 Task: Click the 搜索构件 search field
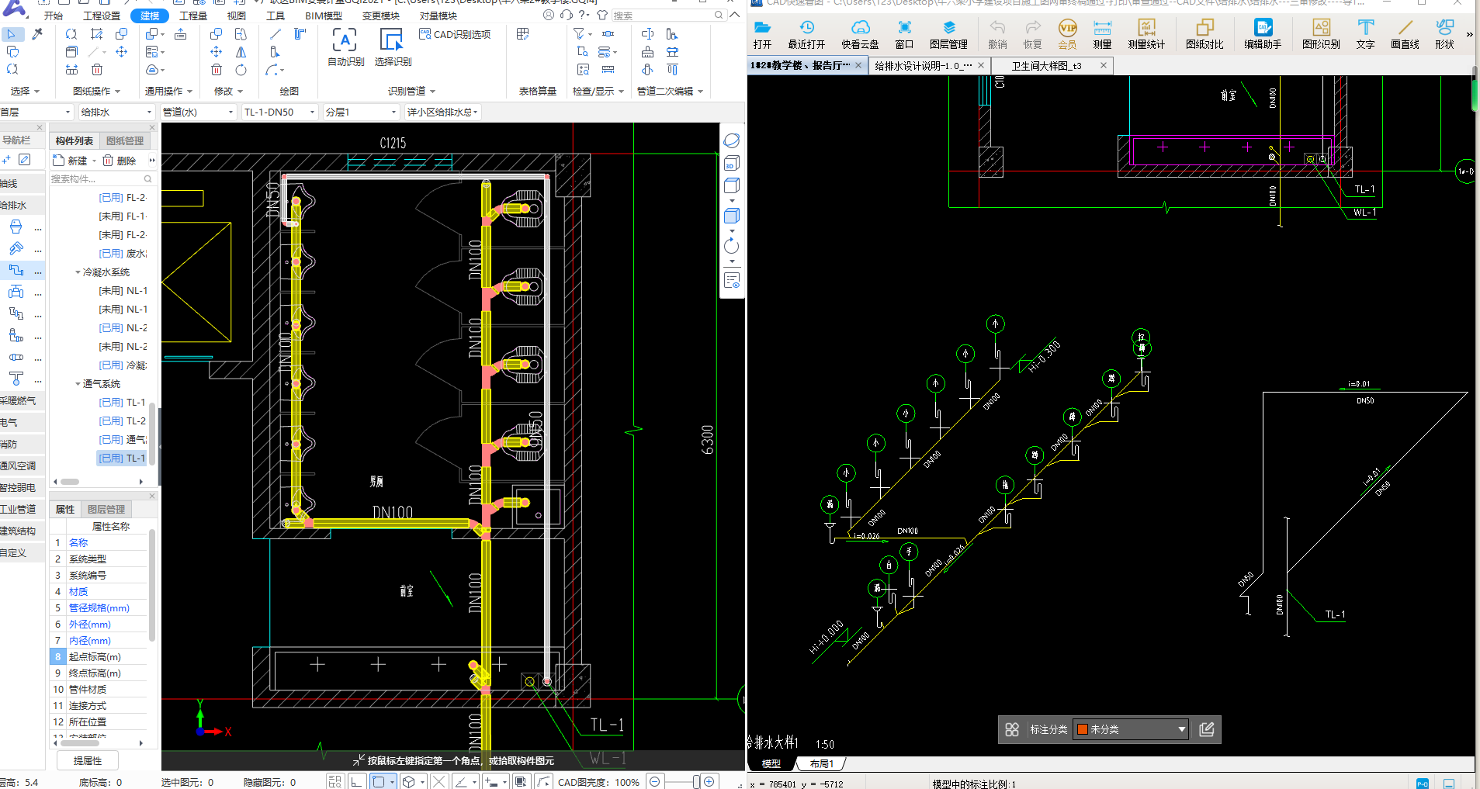pos(101,179)
